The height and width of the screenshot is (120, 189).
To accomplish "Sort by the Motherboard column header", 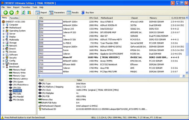I will [114, 18].
